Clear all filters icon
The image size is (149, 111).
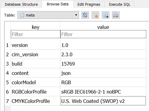click(x=95, y=15)
